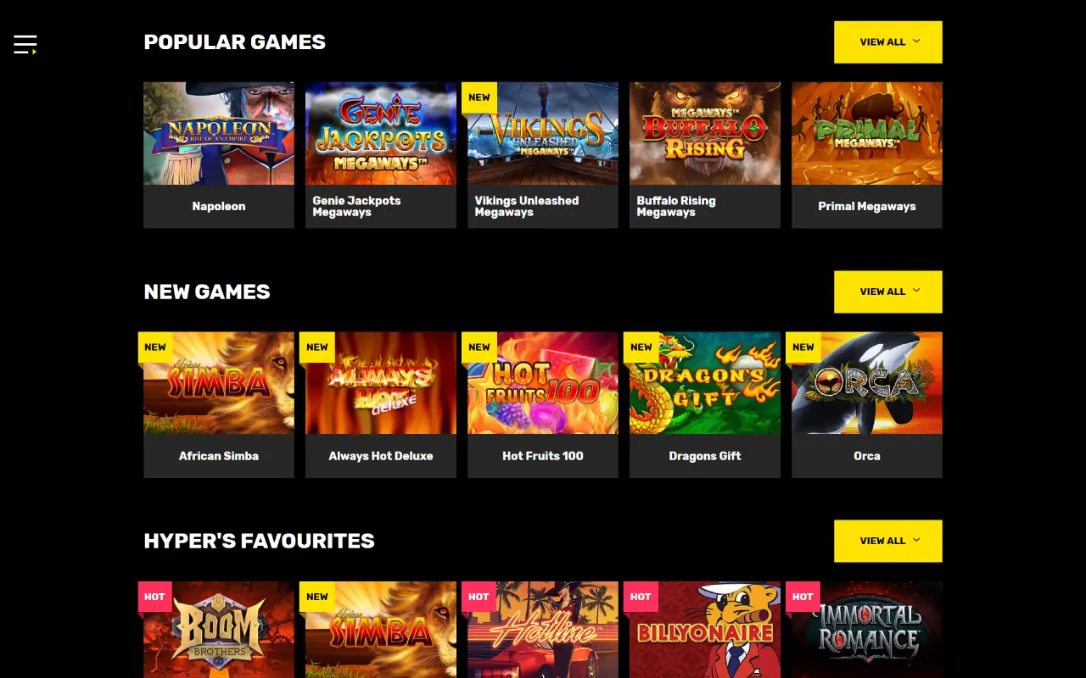The image size is (1086, 678).
Task: Open the hamburger menu icon
Action: [x=25, y=44]
